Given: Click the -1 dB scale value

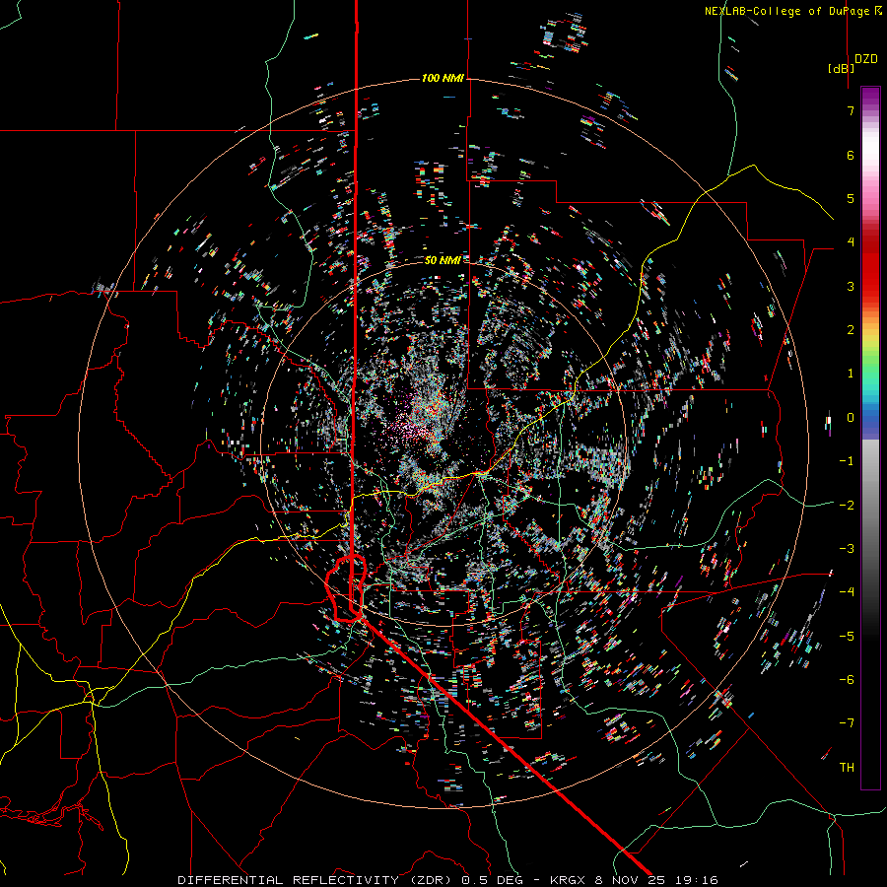Looking at the screenshot, I should (x=847, y=461).
